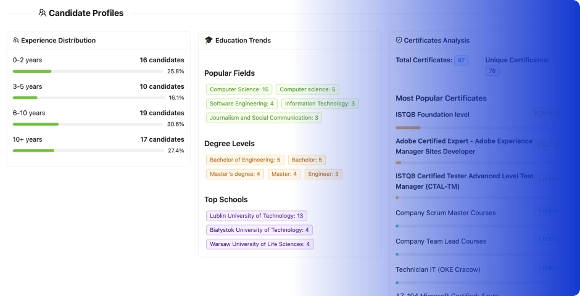Screen dimensions: 580x296
Task: Click the Experience Distribution users icon
Action: pyautogui.click(x=16, y=41)
